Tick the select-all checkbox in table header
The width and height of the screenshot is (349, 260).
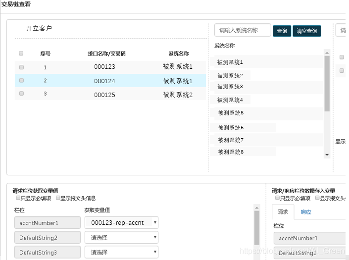pos(21,53)
